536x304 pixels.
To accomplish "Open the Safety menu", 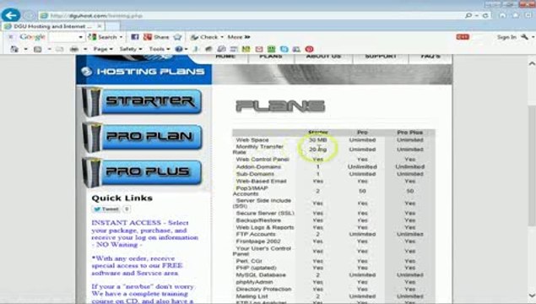I will [x=131, y=49].
